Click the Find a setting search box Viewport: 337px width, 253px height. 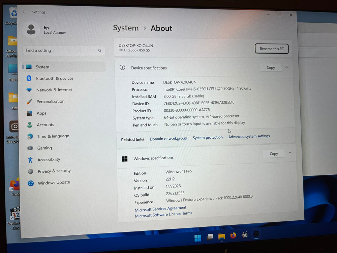(x=64, y=51)
